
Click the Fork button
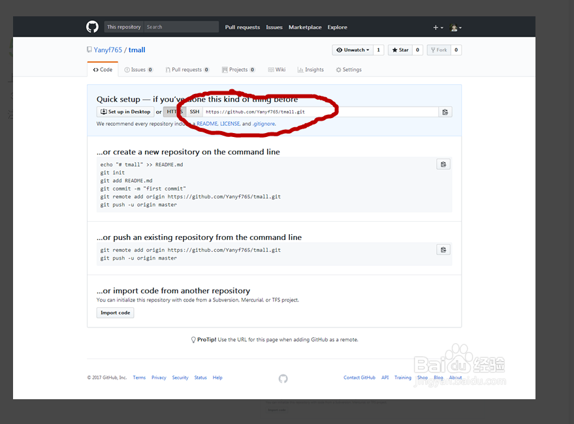click(x=439, y=50)
